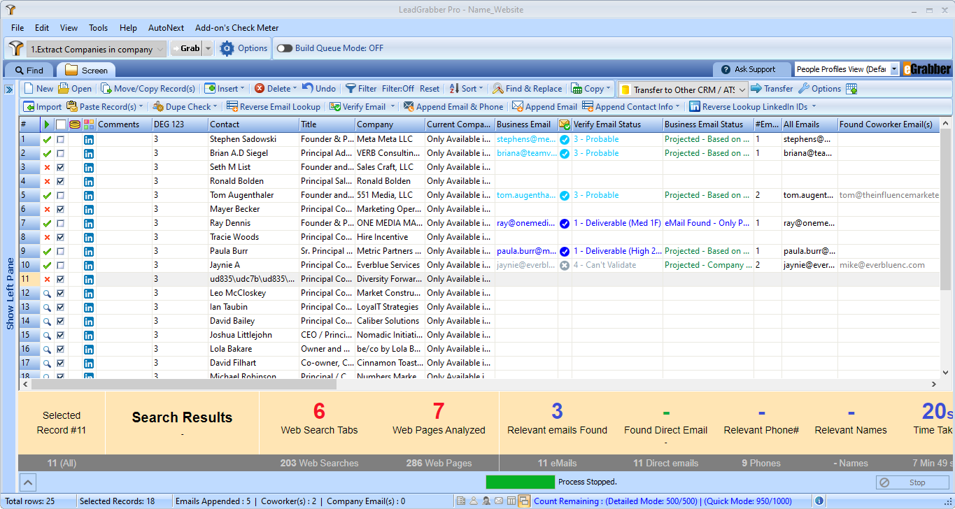Toggle Build Queue Mode switch
This screenshot has height=509, width=955.
tap(285, 48)
